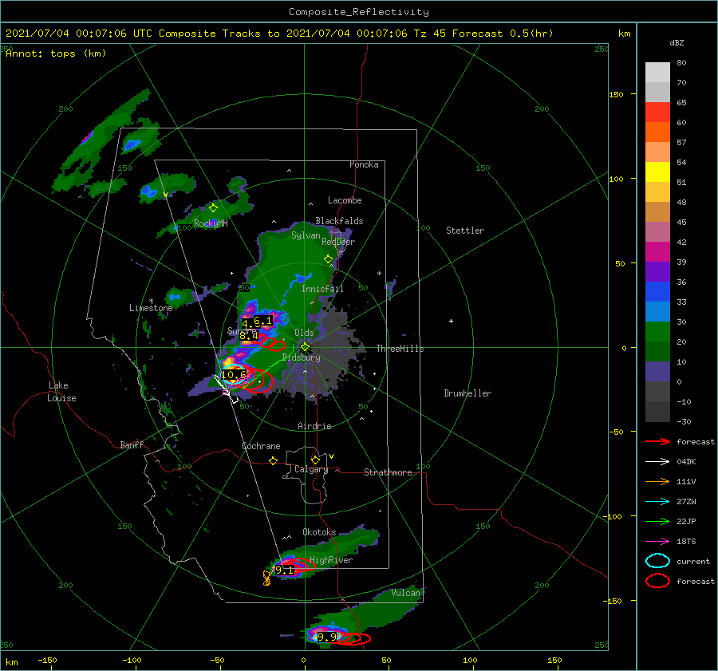Click the bright yellow swatch between 54 and 51 dBZ
The width and height of the screenshot is (718, 671).
click(x=657, y=172)
